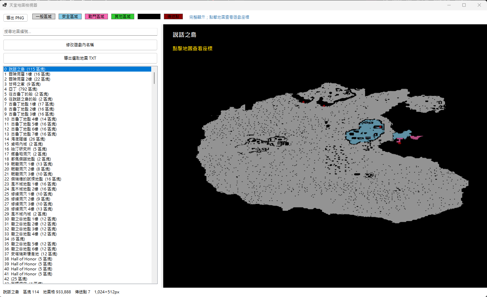The width and height of the screenshot is (487, 297).
Task: Select map 30 龍之谷地監 1樓
Action: pos(77,219)
